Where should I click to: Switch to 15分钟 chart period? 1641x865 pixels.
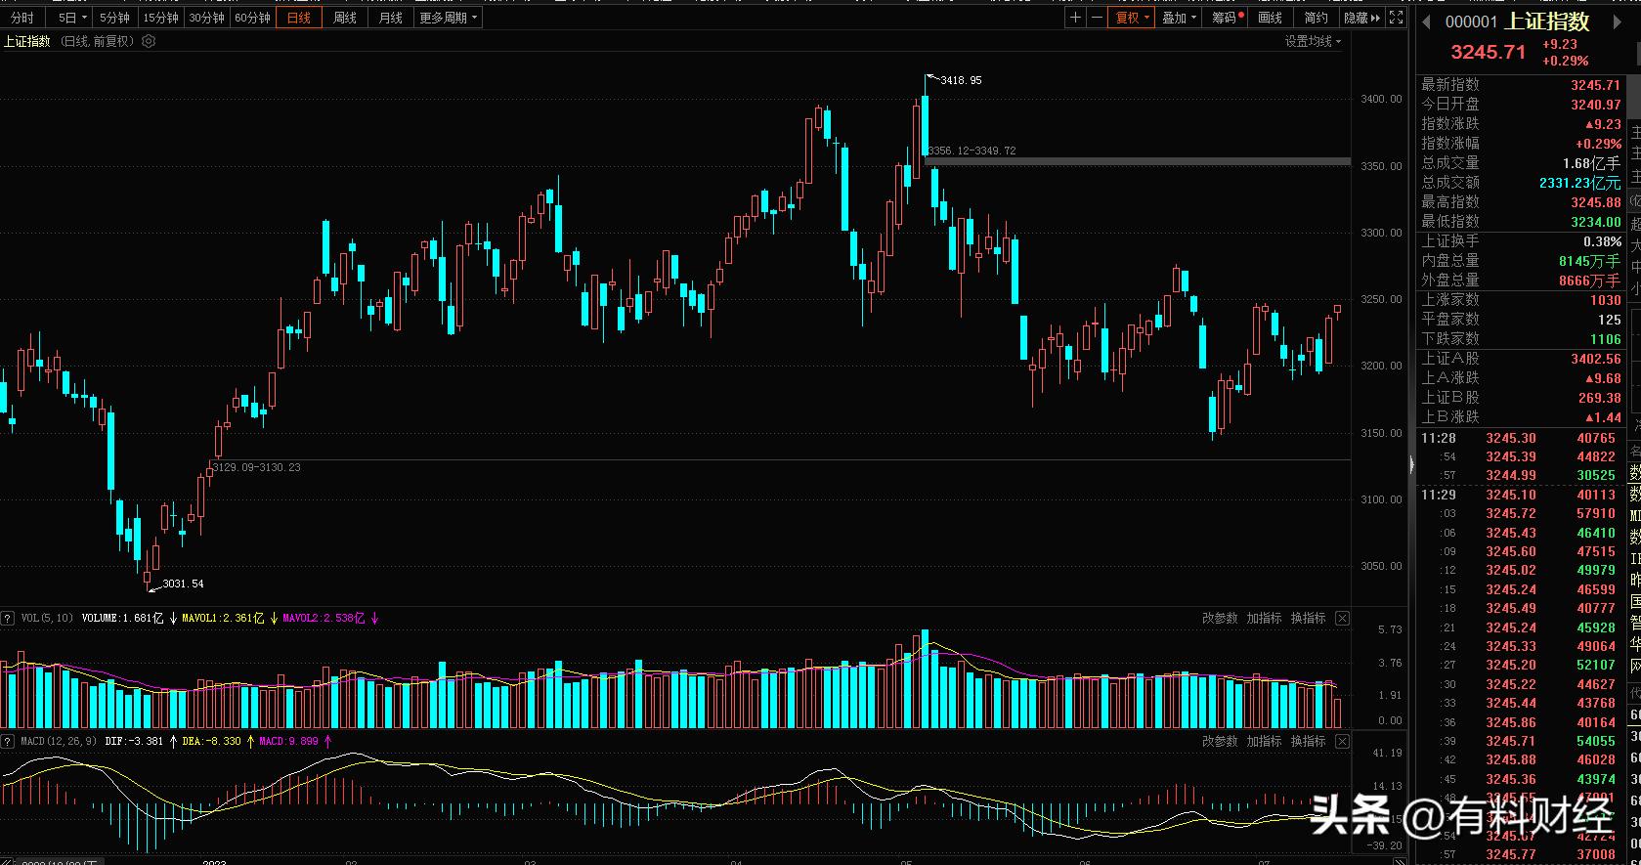160,18
